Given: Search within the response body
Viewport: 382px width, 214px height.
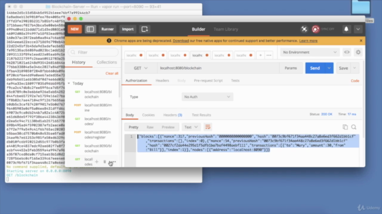Looking at the screenshot, I should (354, 127).
